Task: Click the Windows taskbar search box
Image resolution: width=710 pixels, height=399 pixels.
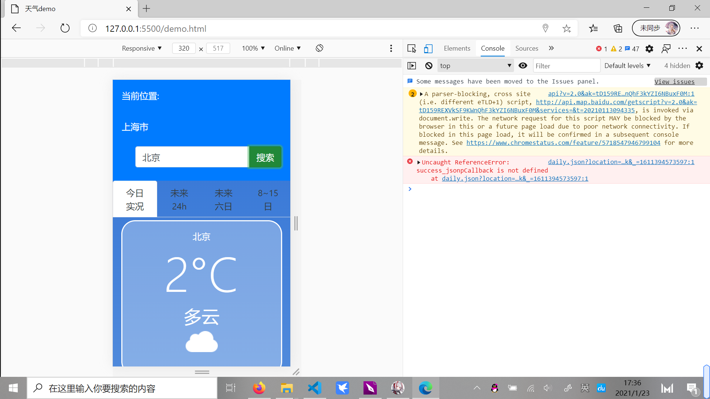Action: click(x=122, y=388)
